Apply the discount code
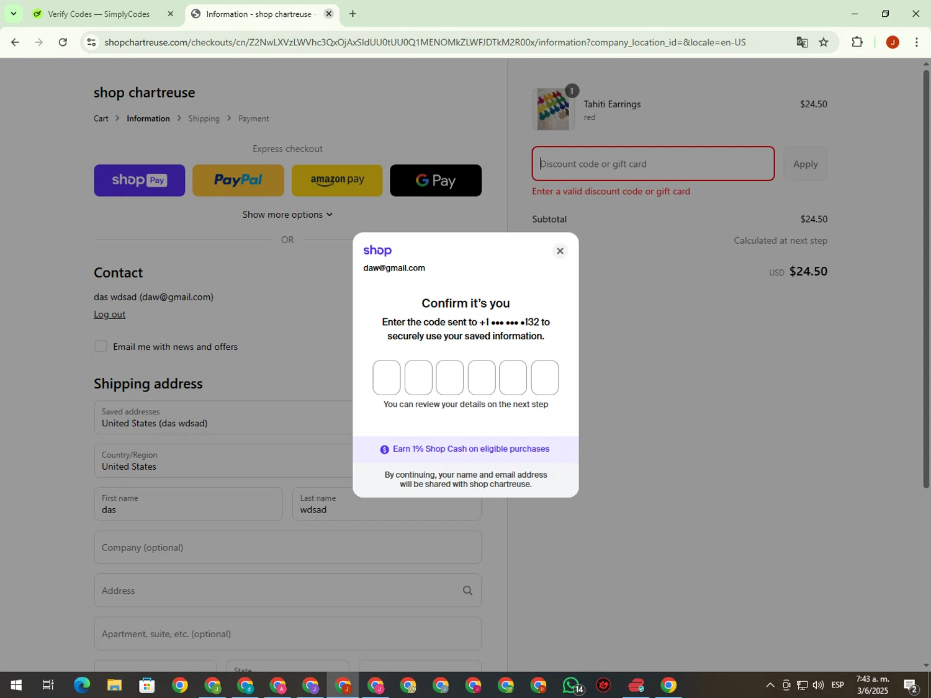The height and width of the screenshot is (698, 931). pyautogui.click(x=805, y=164)
